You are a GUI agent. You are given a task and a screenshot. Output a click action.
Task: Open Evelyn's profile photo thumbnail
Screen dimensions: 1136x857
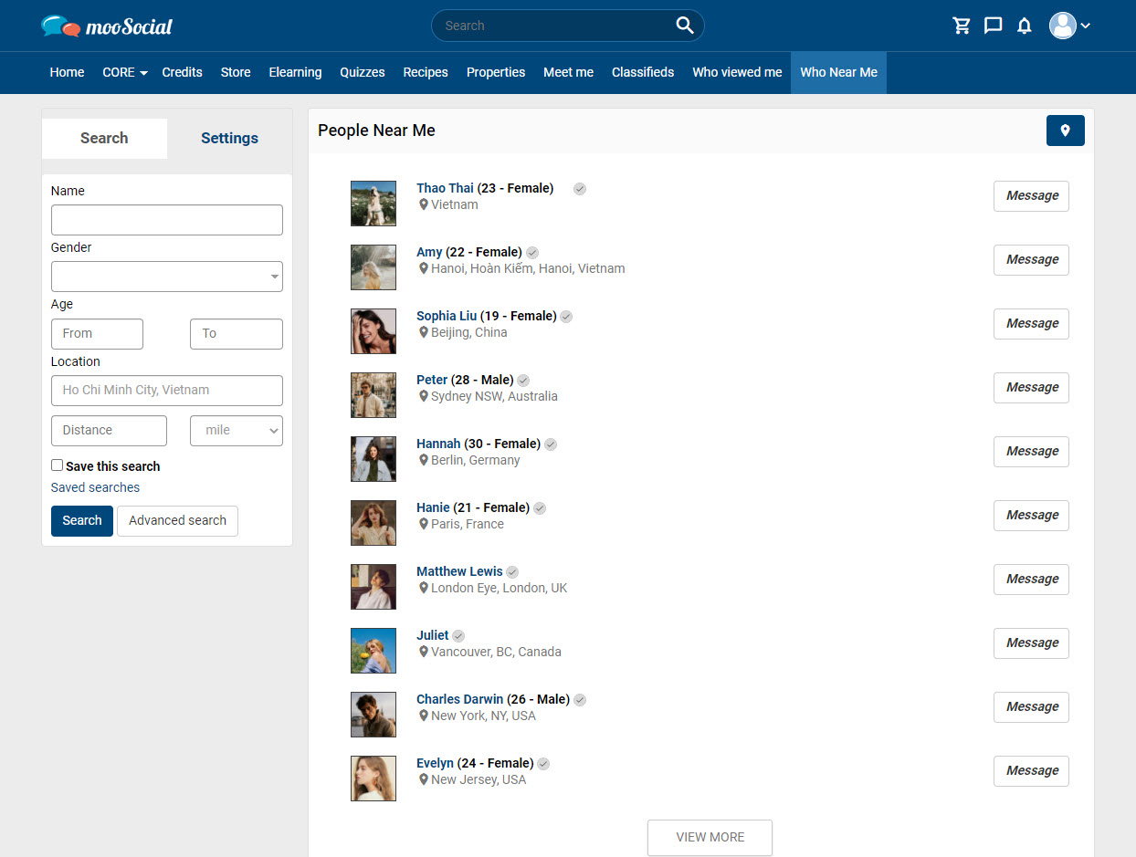coord(373,779)
